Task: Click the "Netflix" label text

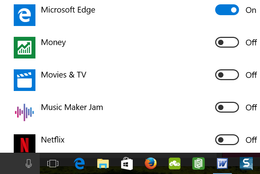Action: pos(53,140)
